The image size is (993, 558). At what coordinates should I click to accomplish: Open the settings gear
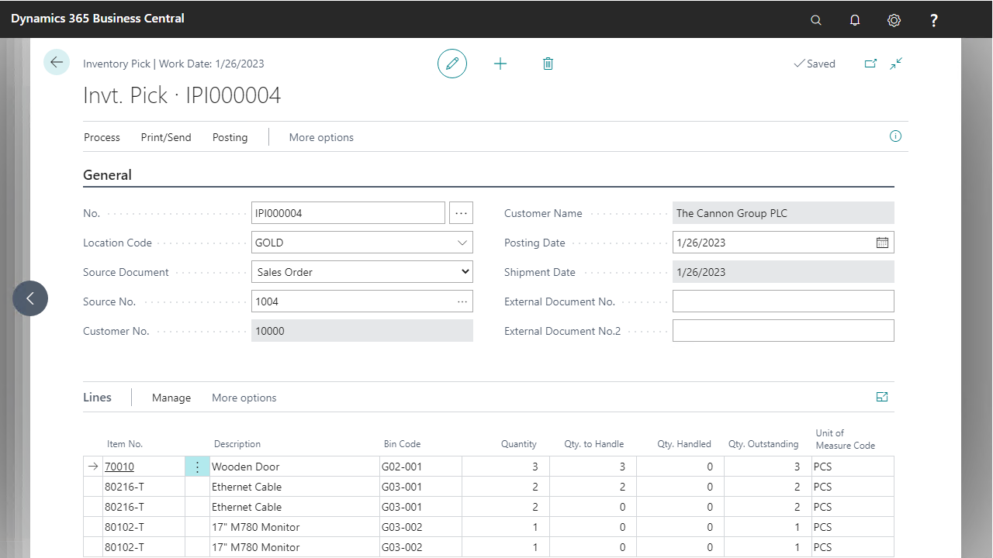point(894,20)
